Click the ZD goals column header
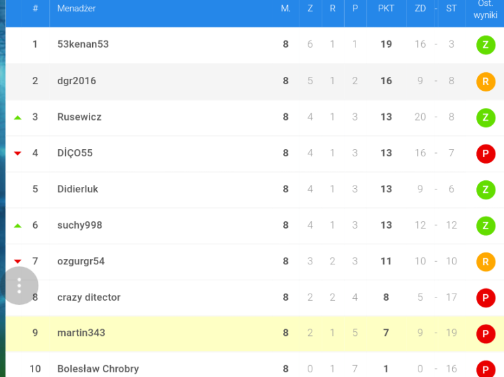 pyautogui.click(x=420, y=9)
